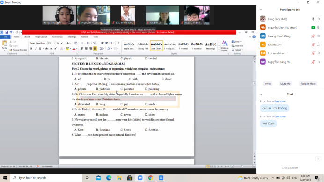Open the References ribbon tab

pyautogui.click(x=57, y=37)
